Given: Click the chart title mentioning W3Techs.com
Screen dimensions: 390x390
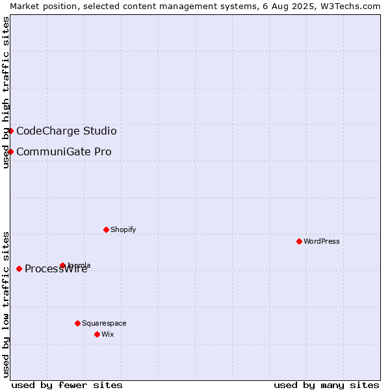Looking at the screenshot, I should (195, 6).
